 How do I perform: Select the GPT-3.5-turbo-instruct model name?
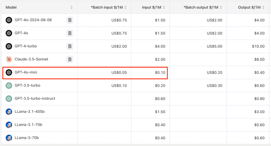[35, 98]
